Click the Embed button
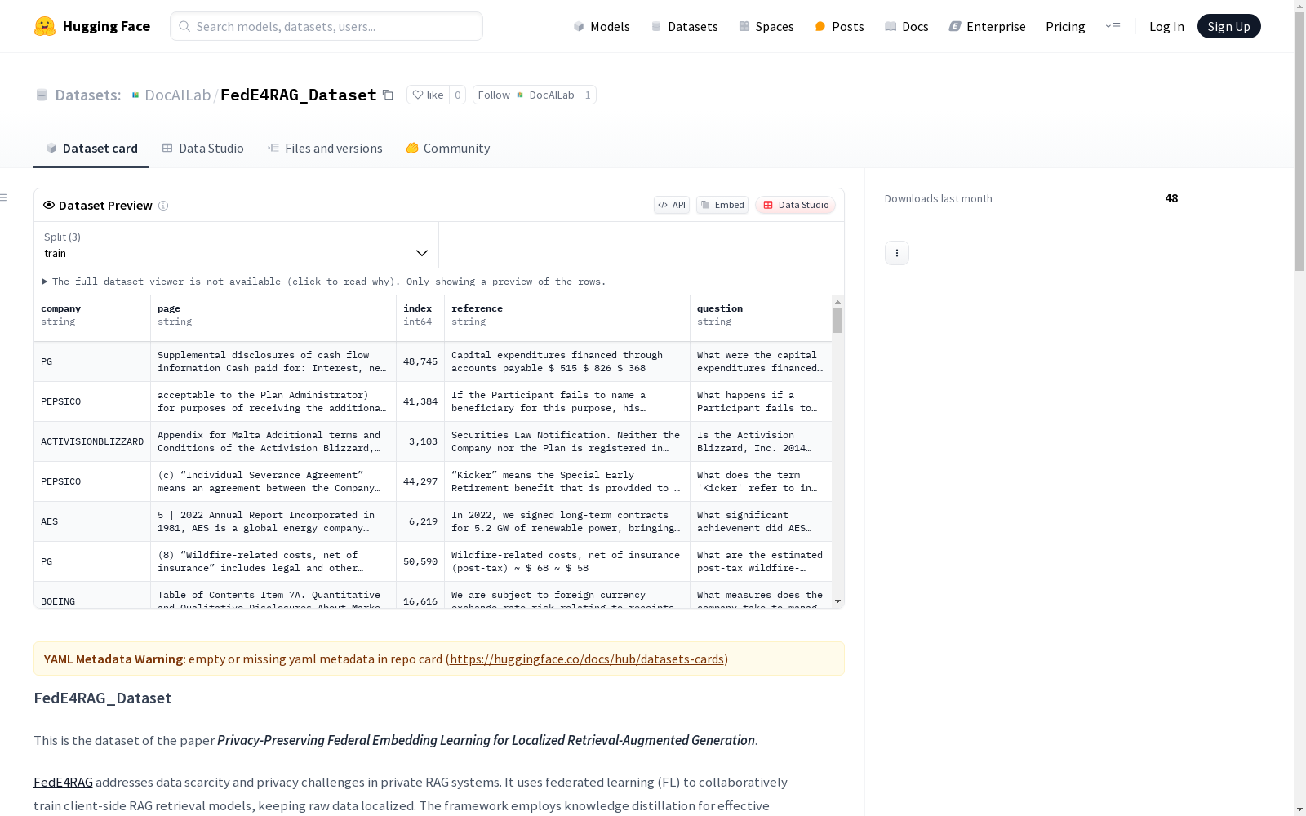 coord(722,205)
